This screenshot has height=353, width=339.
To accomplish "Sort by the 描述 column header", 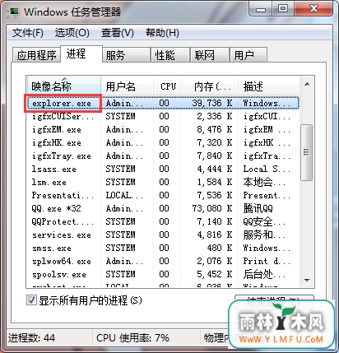I will tap(268, 86).
